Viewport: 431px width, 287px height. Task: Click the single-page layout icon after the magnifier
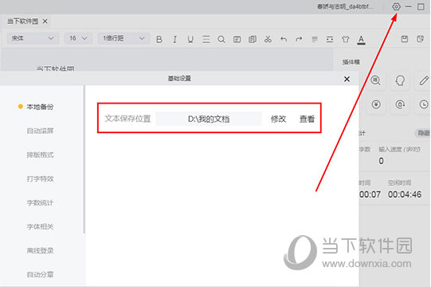click(237, 39)
